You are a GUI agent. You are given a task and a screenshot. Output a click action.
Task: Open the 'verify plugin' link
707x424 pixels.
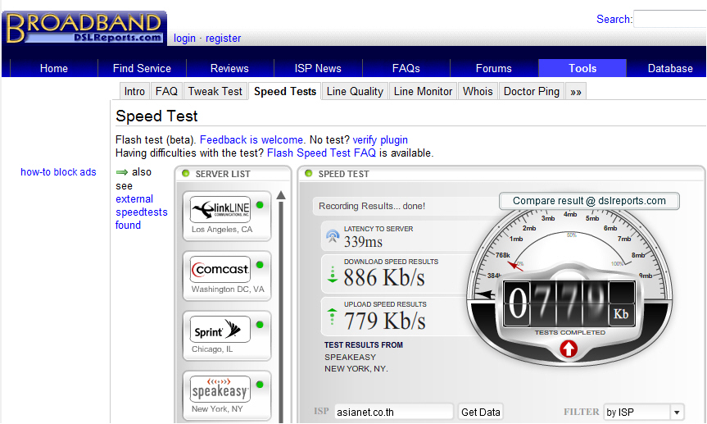380,140
